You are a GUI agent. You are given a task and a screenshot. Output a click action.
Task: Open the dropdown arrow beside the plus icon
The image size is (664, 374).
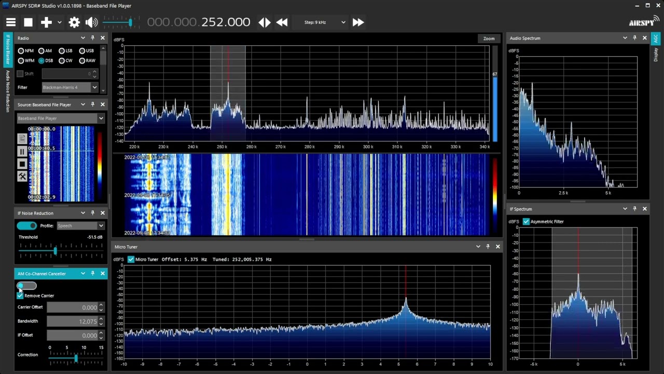(60, 22)
